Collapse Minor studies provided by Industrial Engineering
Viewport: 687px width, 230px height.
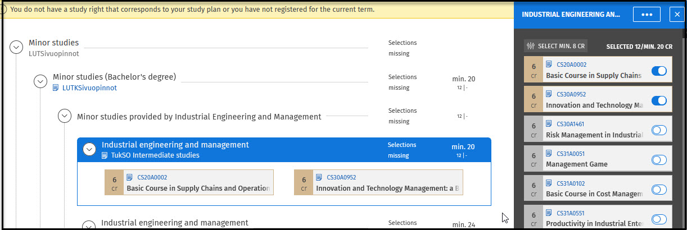click(x=65, y=116)
